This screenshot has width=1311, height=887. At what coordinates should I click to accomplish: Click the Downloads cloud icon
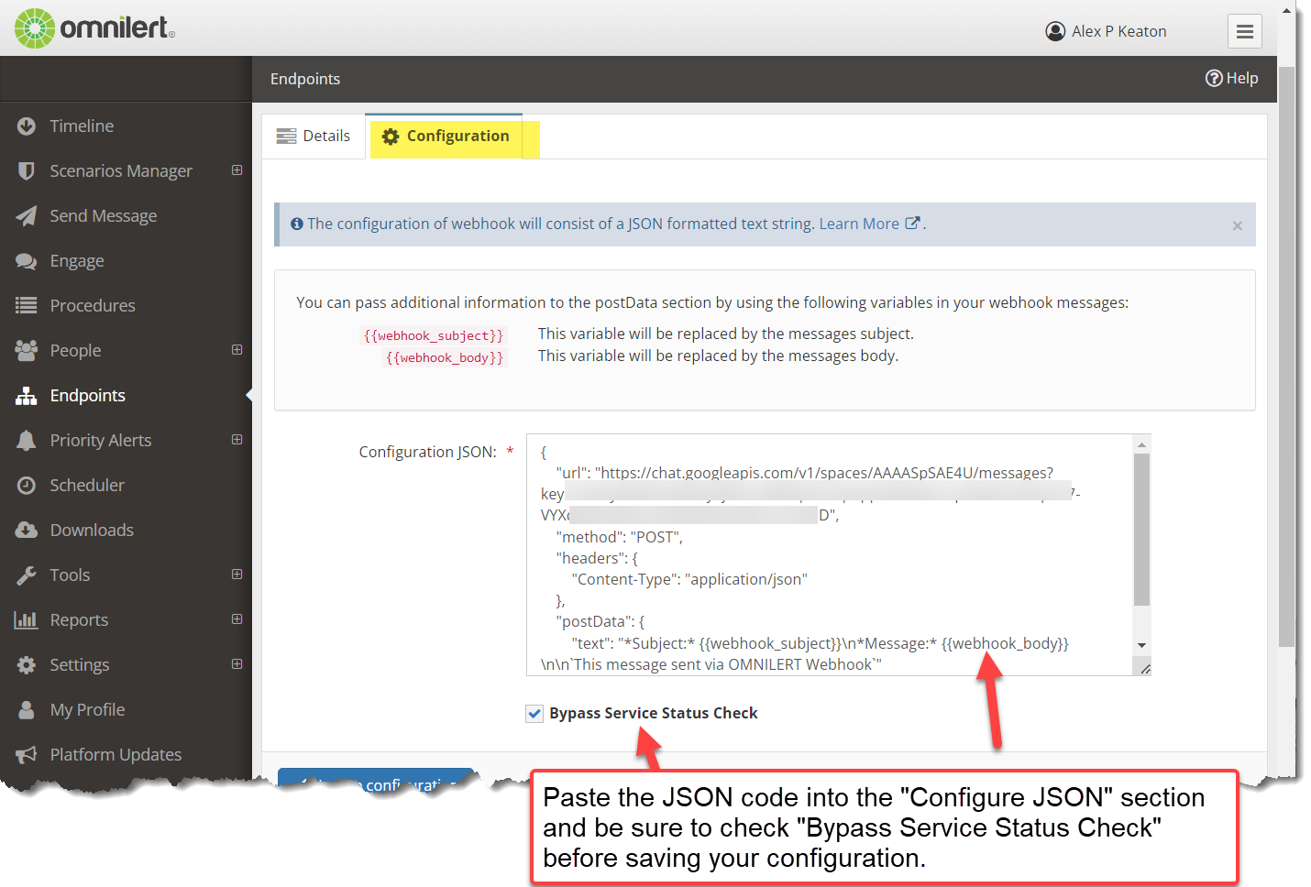(x=27, y=530)
